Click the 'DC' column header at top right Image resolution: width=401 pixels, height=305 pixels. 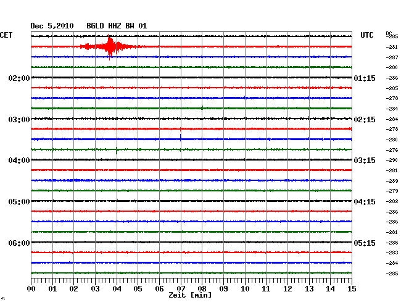(x=389, y=33)
